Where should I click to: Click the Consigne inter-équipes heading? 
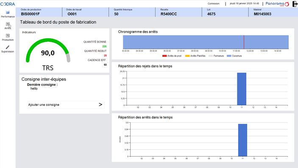click(x=44, y=79)
